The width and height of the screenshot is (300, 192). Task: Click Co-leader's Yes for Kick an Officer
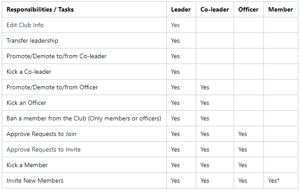tap(205, 103)
